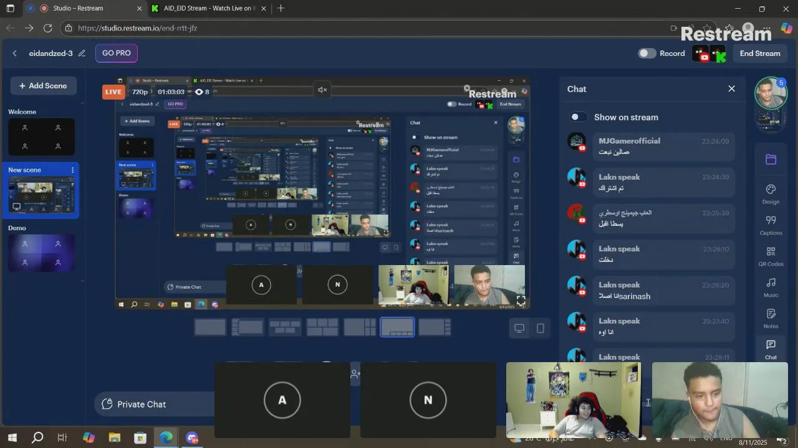Click the red LIVE indicator badge
798x448 pixels.
[x=113, y=91]
